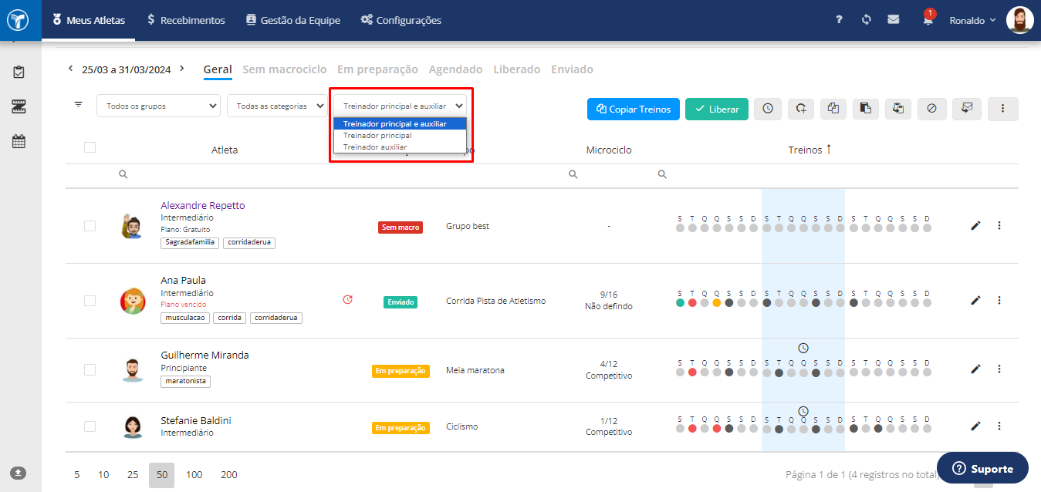Screen dimensions: 1041x492
Task: Click the block/cancel circle toolbar icon
Action: pyautogui.click(x=931, y=109)
